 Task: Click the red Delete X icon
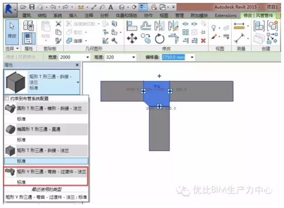(x=203, y=40)
